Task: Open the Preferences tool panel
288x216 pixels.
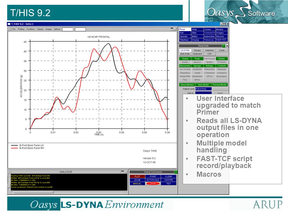Action: point(209,40)
